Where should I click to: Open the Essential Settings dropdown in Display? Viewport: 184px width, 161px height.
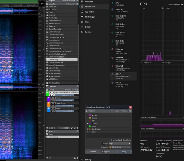pos(69,1)
